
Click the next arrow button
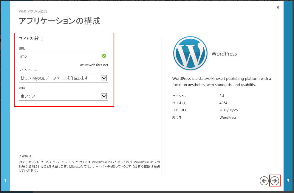[x=275, y=181]
